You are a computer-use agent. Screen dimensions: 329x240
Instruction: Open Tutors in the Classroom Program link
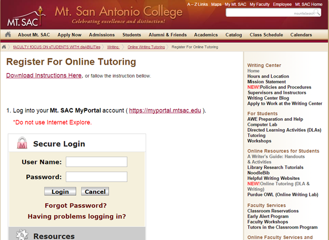(282, 227)
